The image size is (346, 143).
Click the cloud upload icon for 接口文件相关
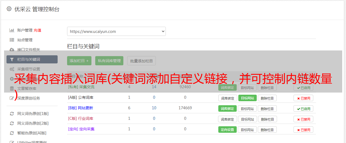pos(12,50)
